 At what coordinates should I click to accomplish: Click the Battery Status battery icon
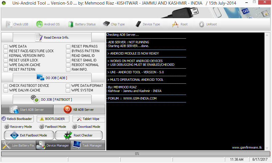pos(71,24)
